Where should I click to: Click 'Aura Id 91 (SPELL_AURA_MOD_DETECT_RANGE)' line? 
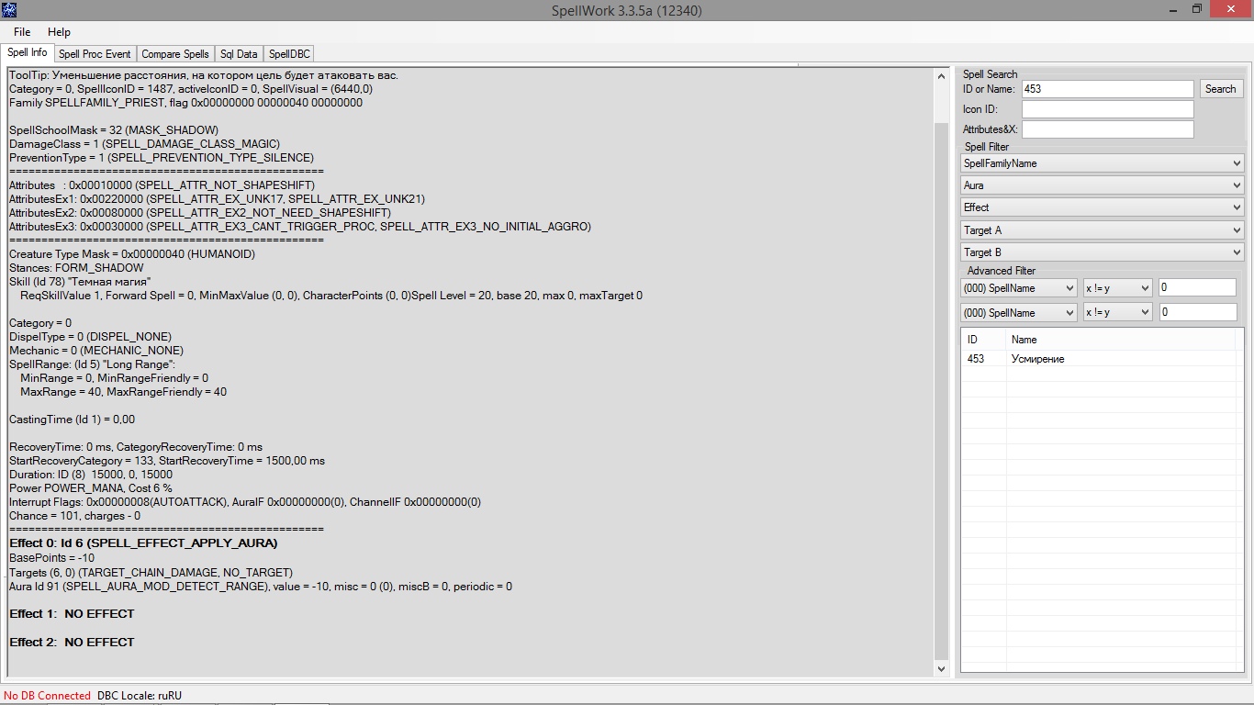261,587
